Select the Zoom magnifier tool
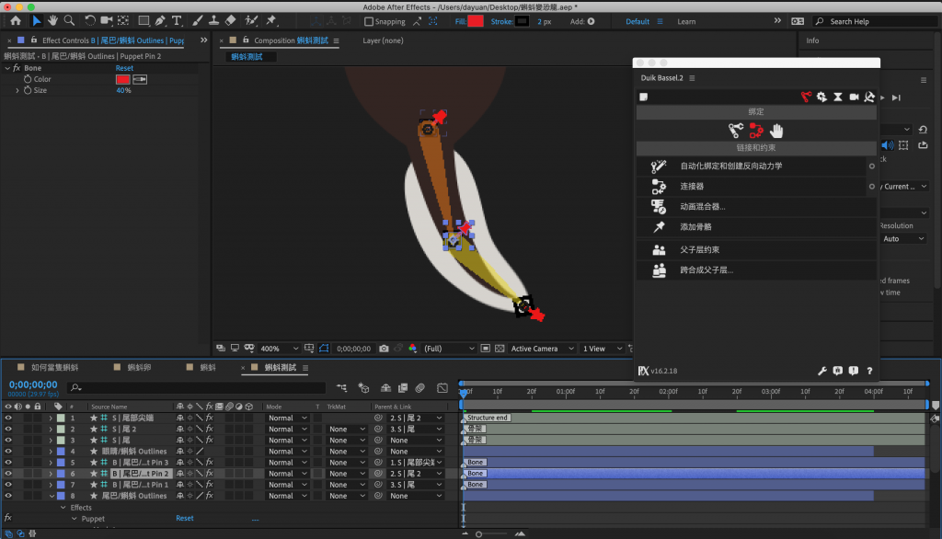 [x=69, y=21]
